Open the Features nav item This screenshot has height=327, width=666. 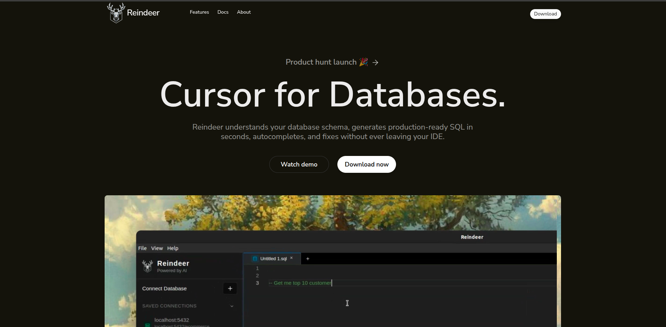click(x=199, y=12)
